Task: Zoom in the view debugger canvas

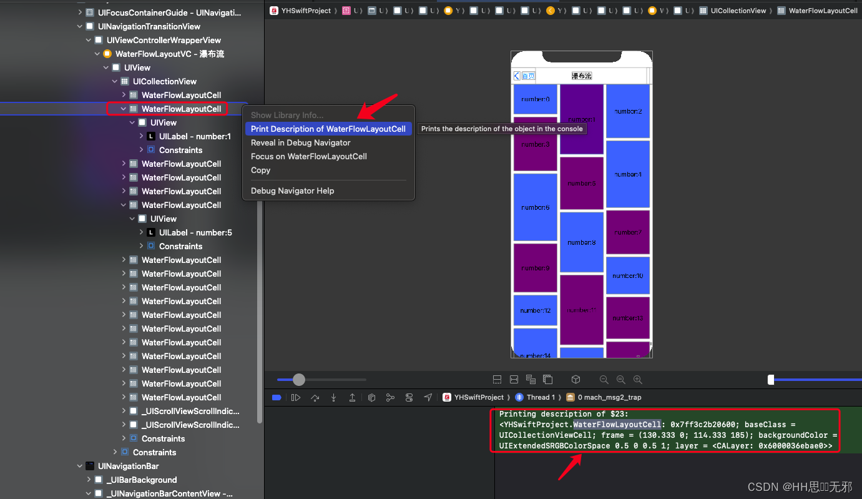Action: point(638,379)
